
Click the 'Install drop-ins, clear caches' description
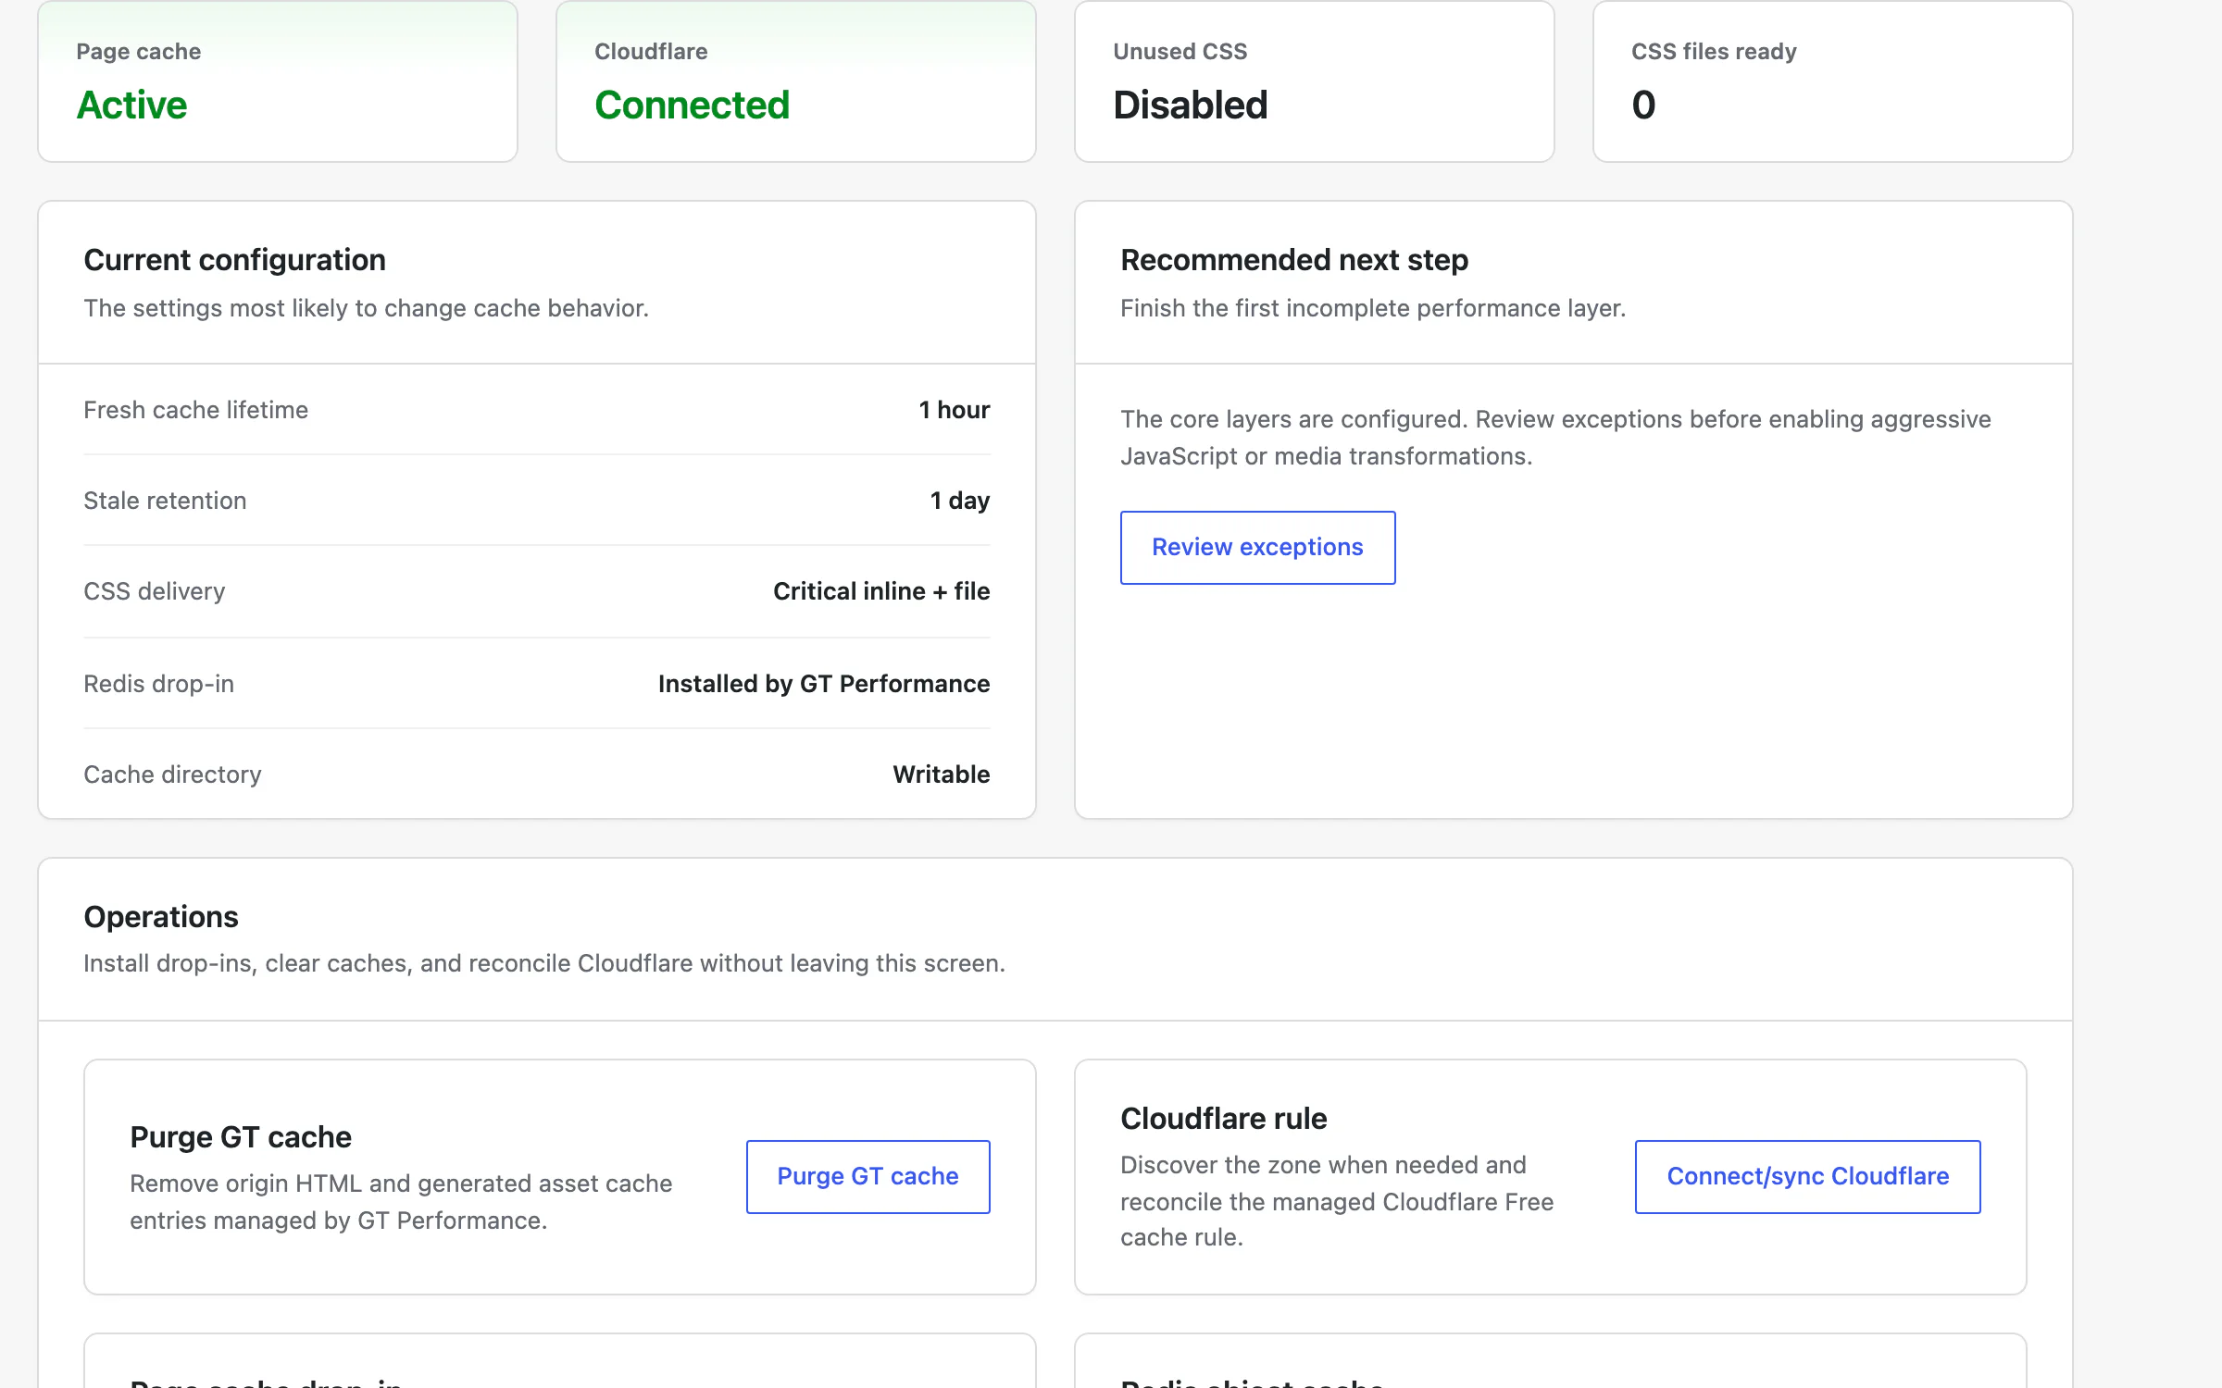pos(544,963)
